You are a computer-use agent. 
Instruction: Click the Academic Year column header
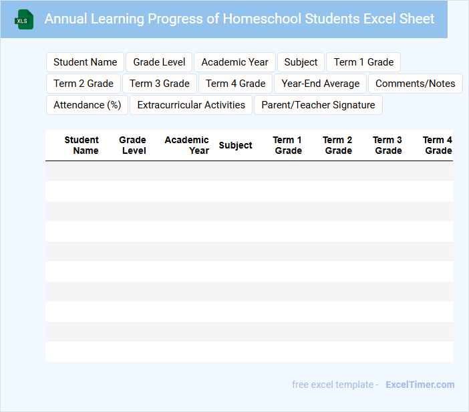(x=187, y=145)
